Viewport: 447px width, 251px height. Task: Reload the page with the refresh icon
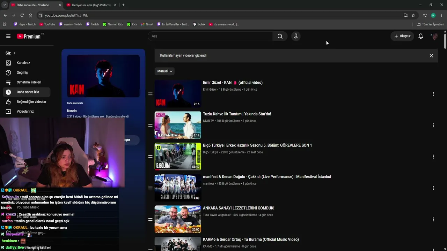click(x=22, y=15)
